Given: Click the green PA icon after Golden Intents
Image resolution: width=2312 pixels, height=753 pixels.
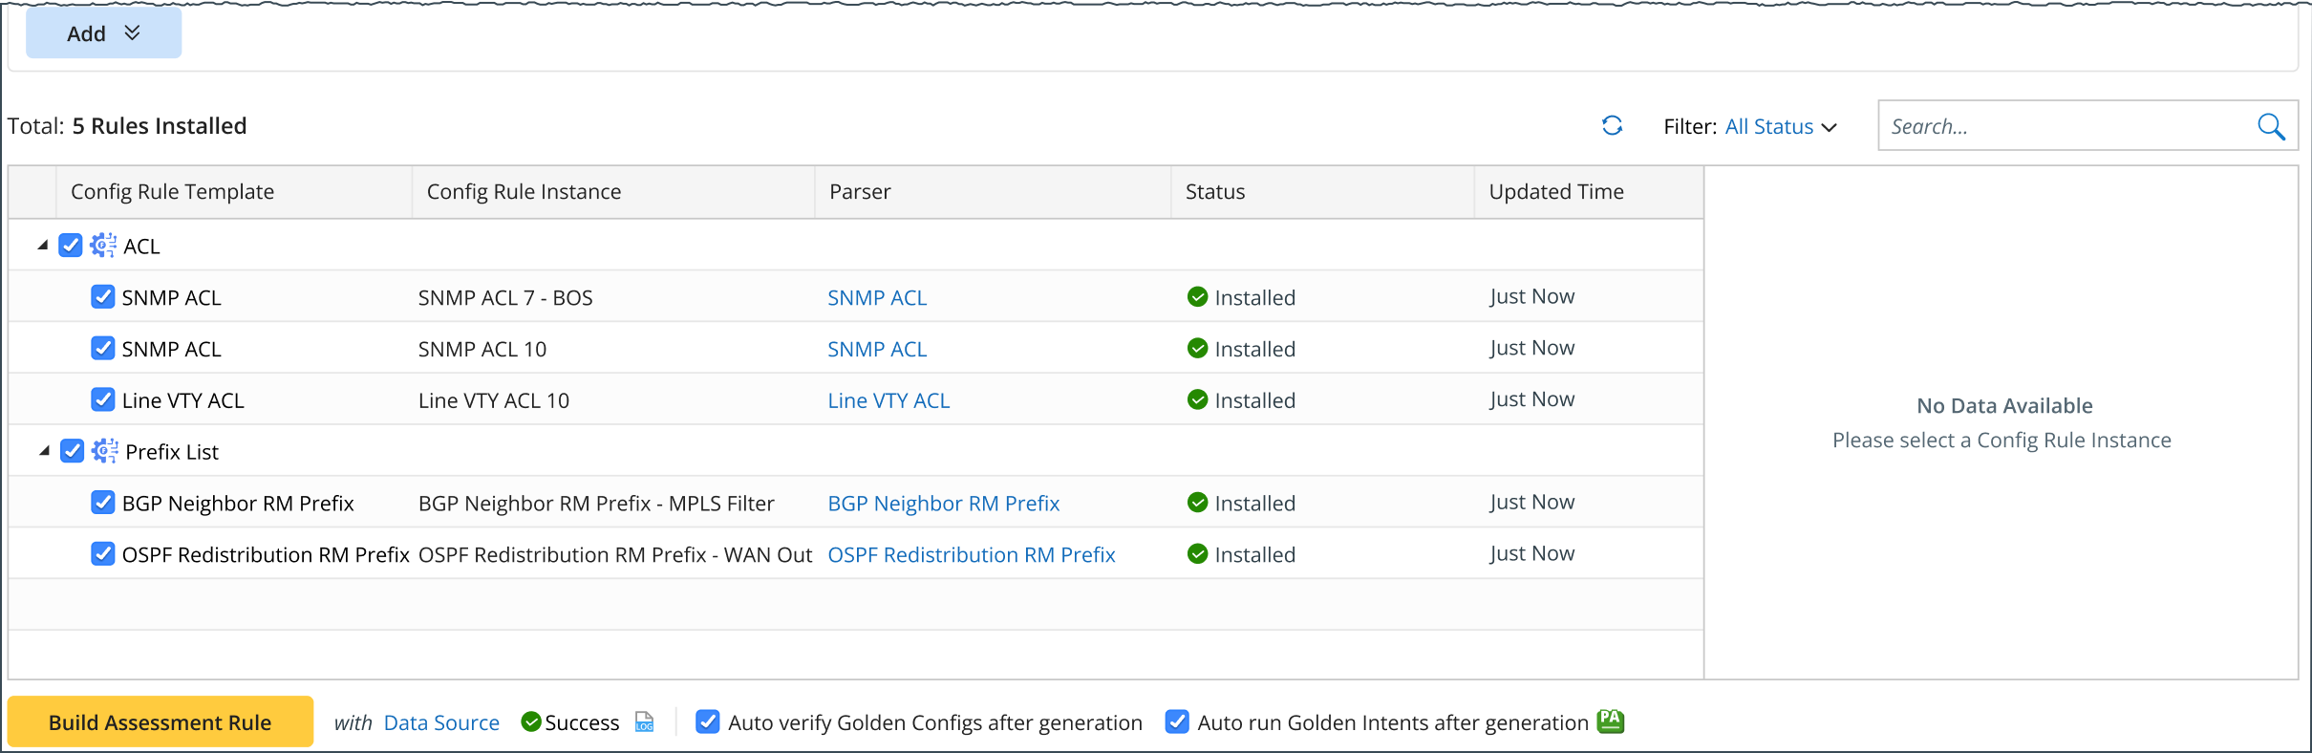Looking at the screenshot, I should (1611, 721).
